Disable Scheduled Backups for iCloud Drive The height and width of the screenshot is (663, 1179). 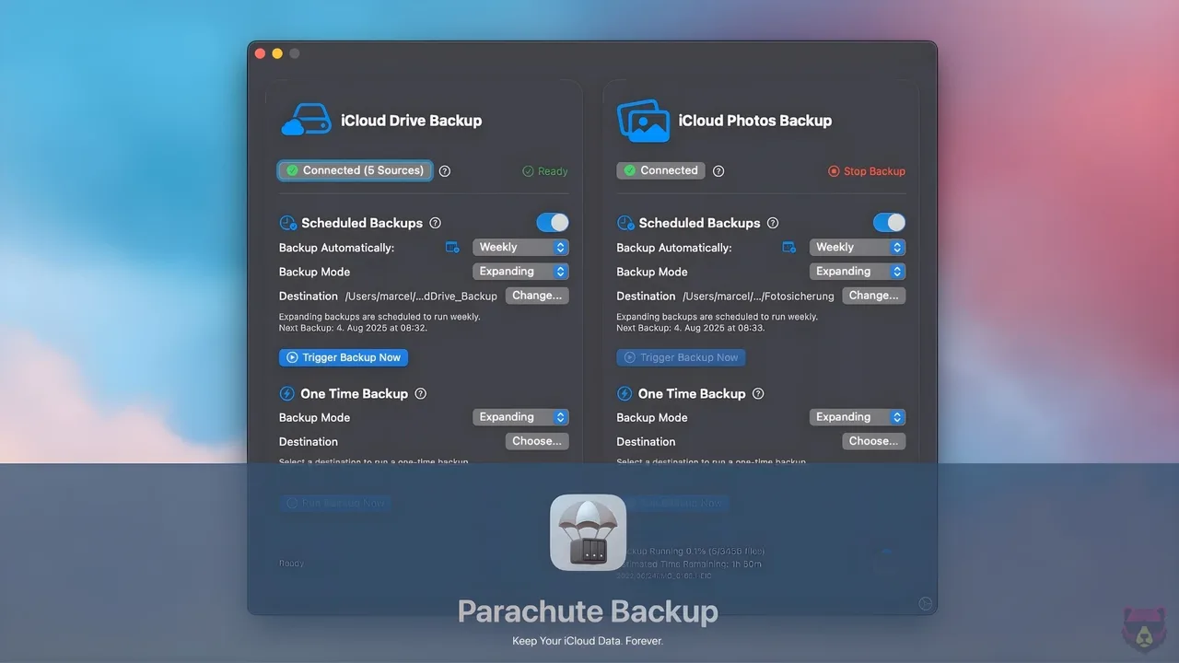pyautogui.click(x=552, y=222)
